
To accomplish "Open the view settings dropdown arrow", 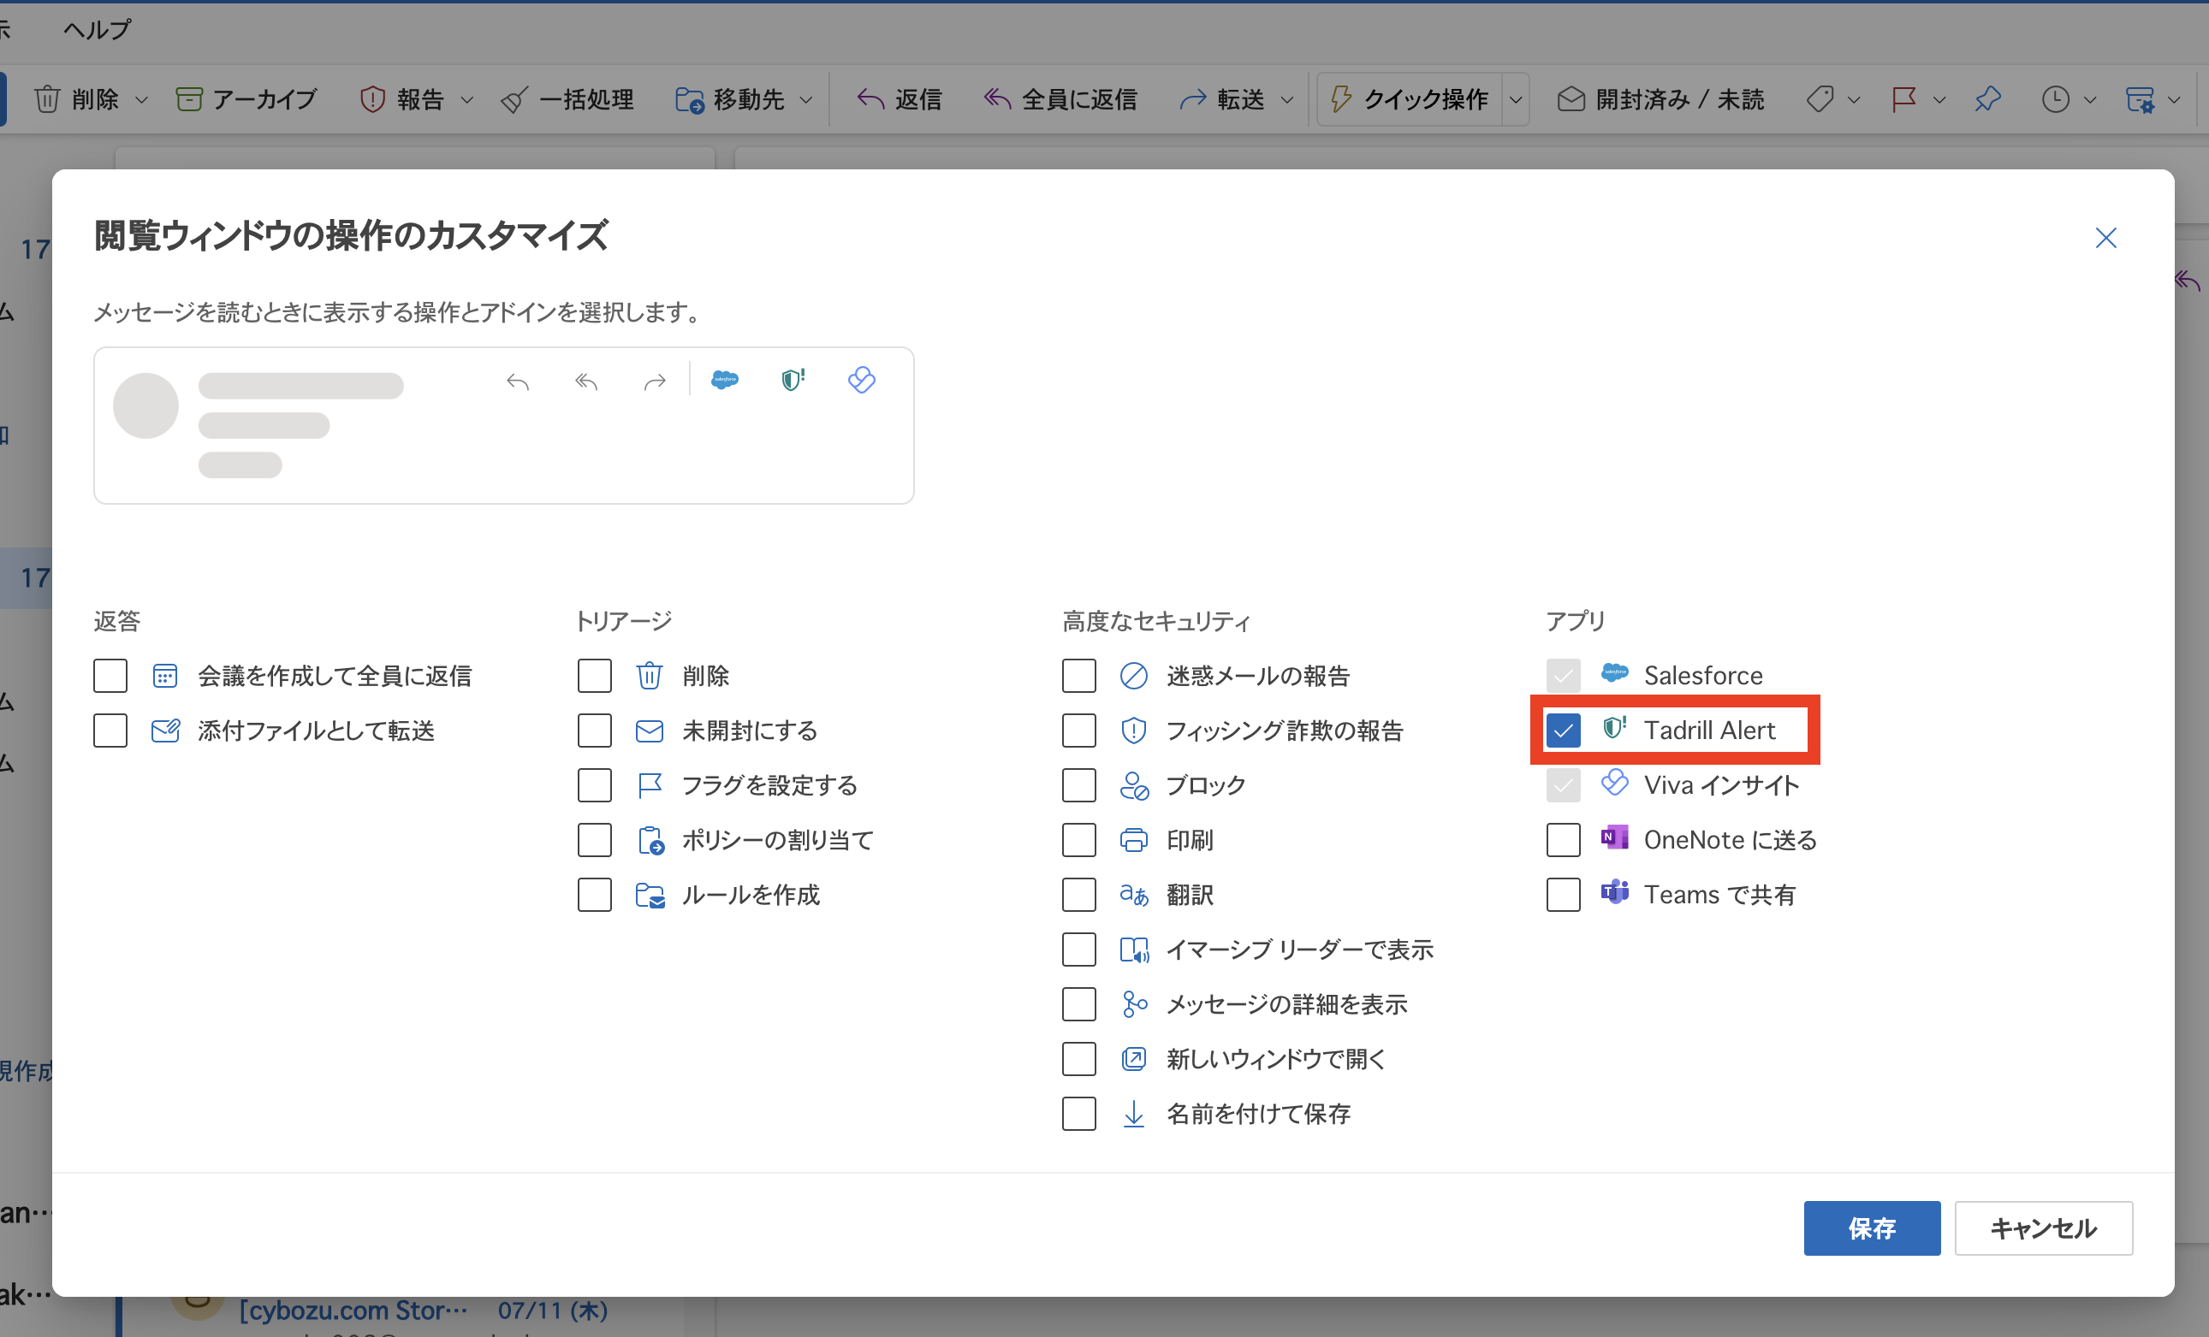I will pyautogui.click(x=2174, y=99).
